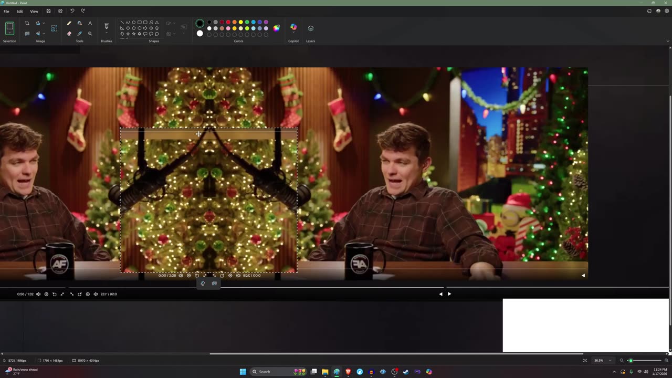Open the Layers panel
672x378 pixels.
310,28
